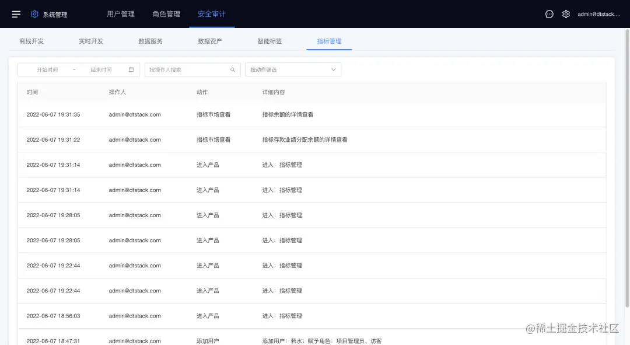Open the hamburger navigation menu

click(x=16, y=14)
